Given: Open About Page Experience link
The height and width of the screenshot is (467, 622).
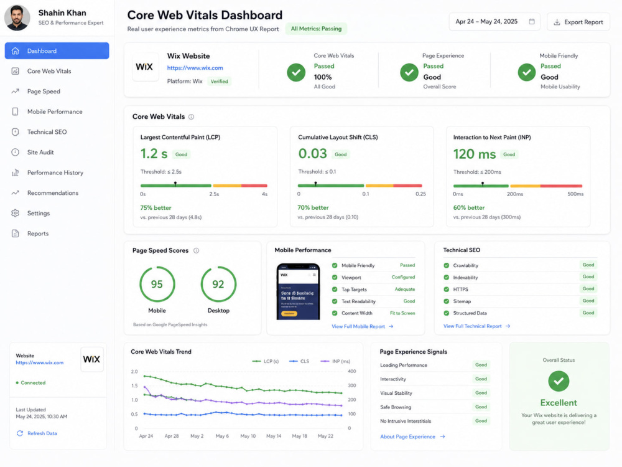Looking at the screenshot, I should (412, 436).
